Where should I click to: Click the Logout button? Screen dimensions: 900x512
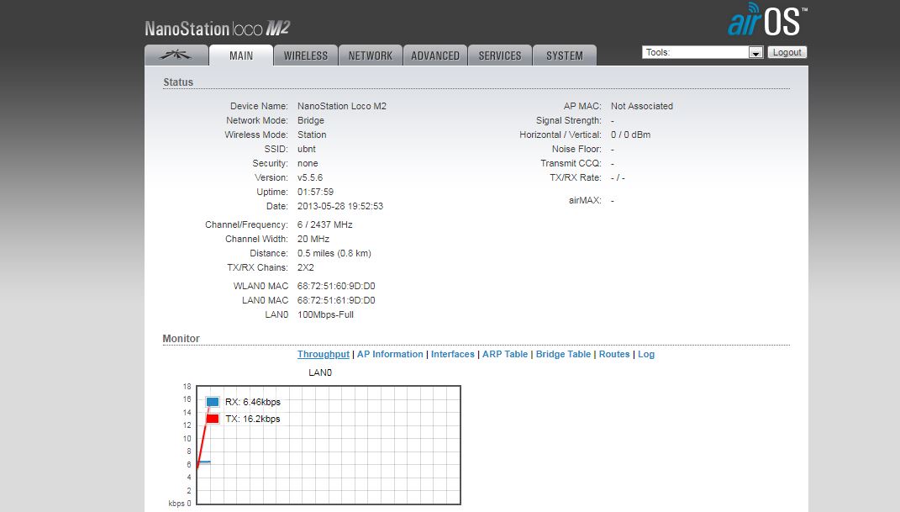[787, 52]
